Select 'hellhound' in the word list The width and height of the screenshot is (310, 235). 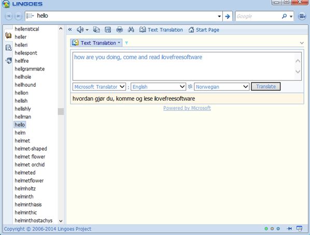[x=25, y=85]
